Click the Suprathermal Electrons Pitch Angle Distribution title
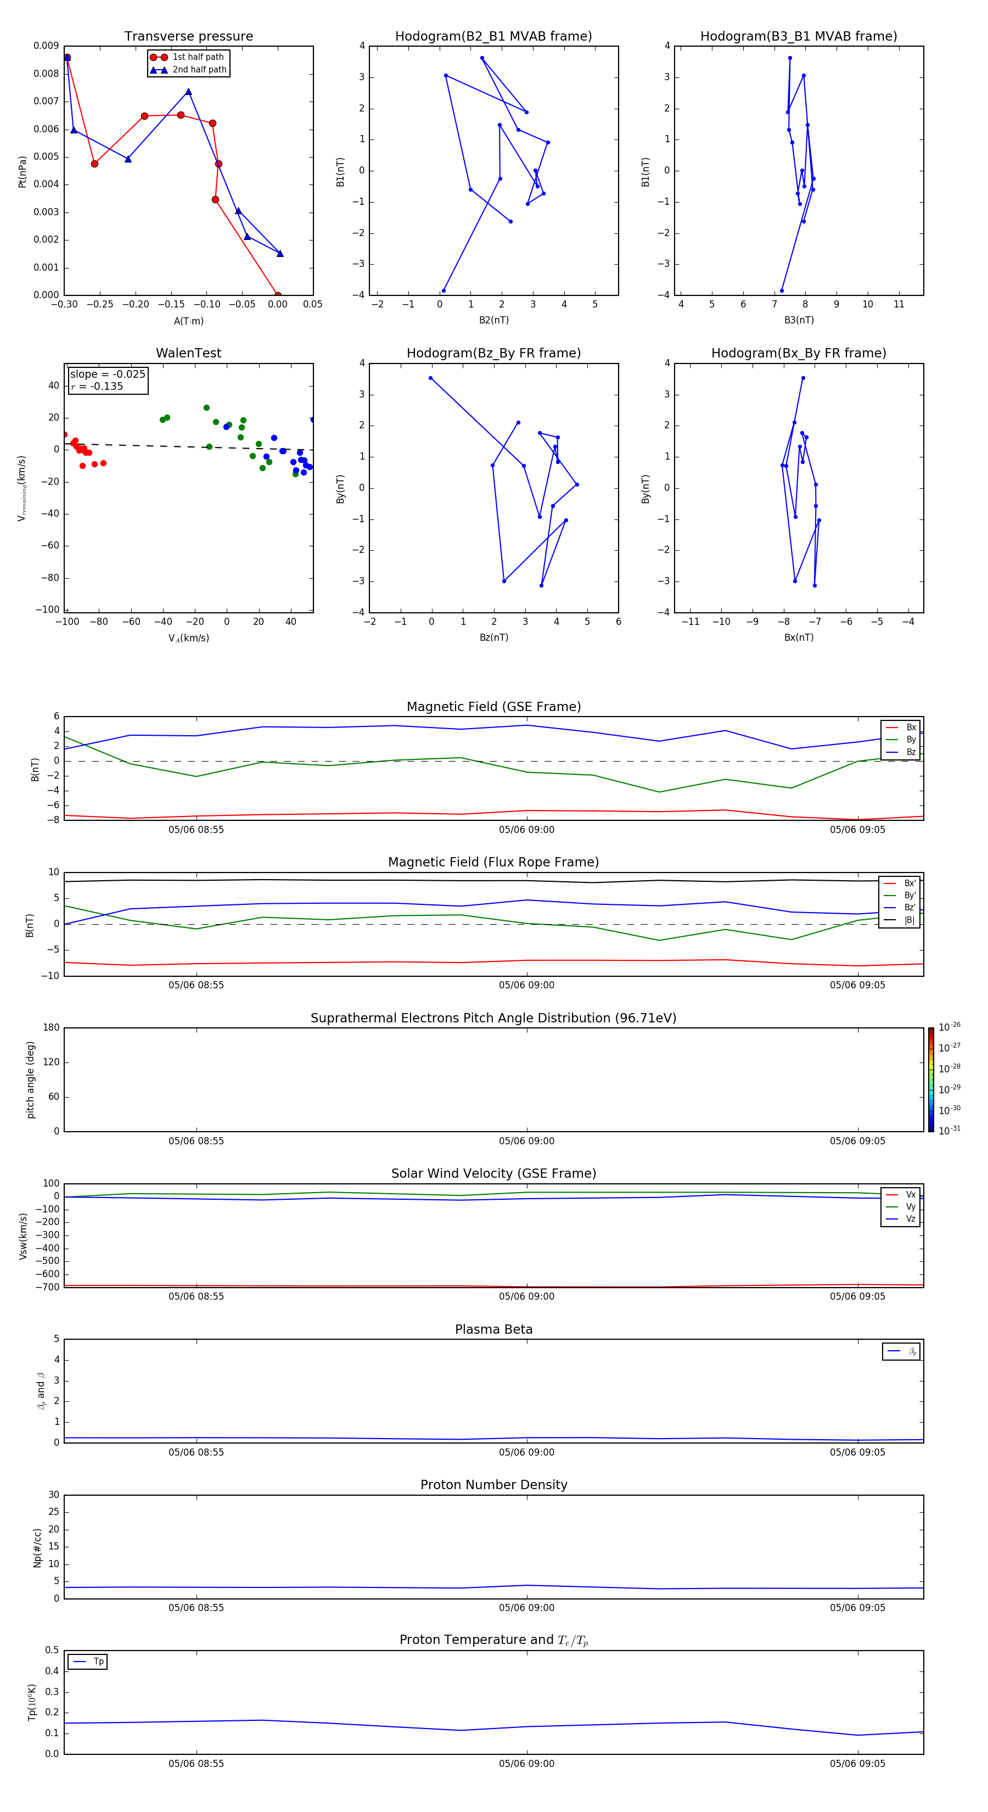Image resolution: width=988 pixels, height=1812 pixels. click(493, 1018)
